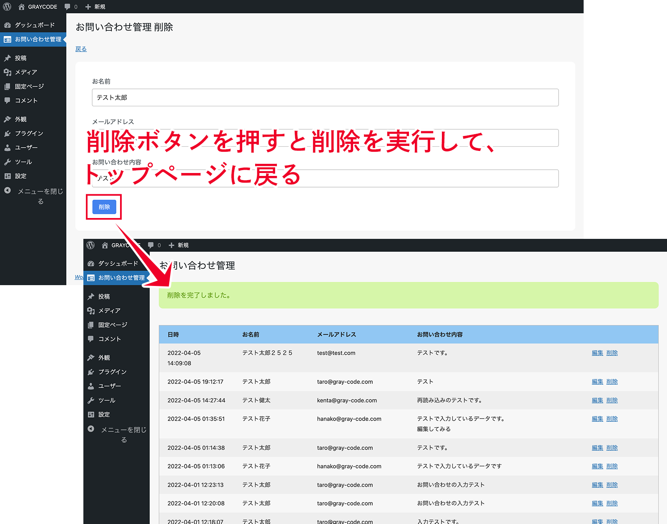The width and height of the screenshot is (667, 524).
Task: Click the 削除を完了しました。 notice text
Action: pos(199,295)
